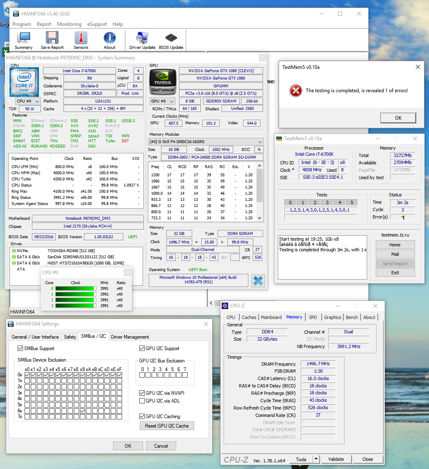The height and width of the screenshot is (469, 429).
Task: Click the CPU-Z title bar icon
Action: pos(225,306)
